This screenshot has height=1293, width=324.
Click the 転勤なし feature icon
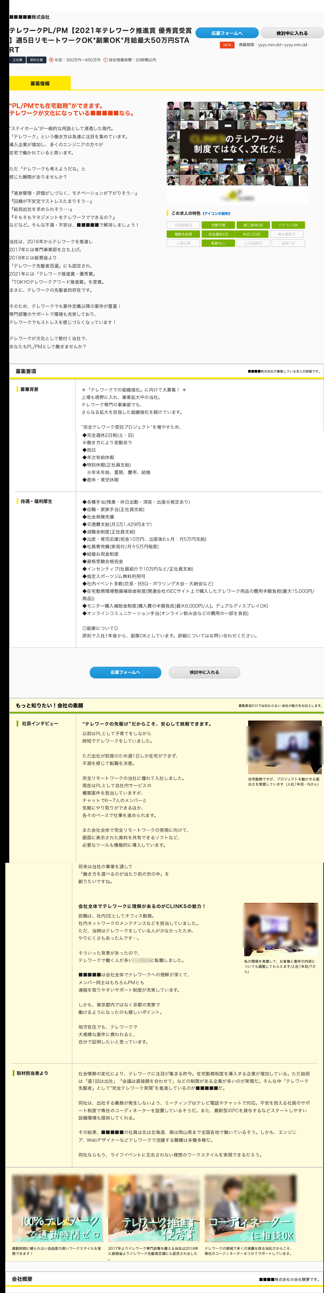[x=218, y=243]
